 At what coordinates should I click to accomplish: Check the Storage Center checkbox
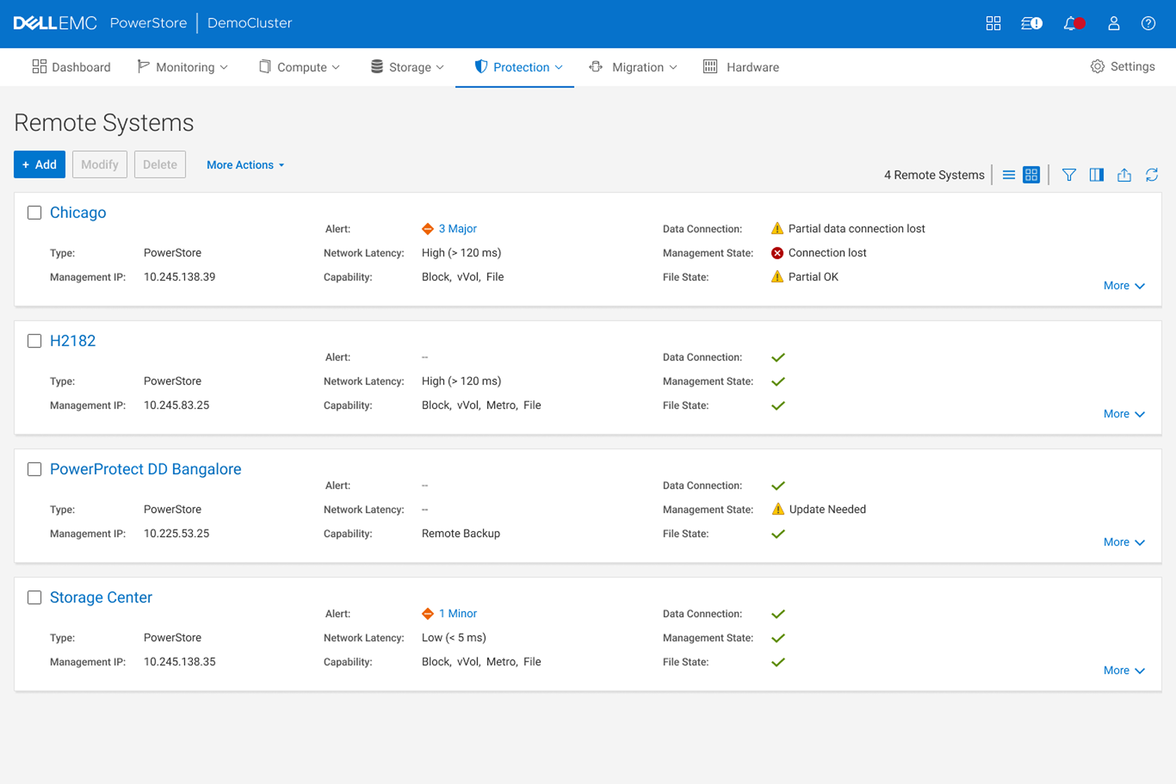[34, 597]
